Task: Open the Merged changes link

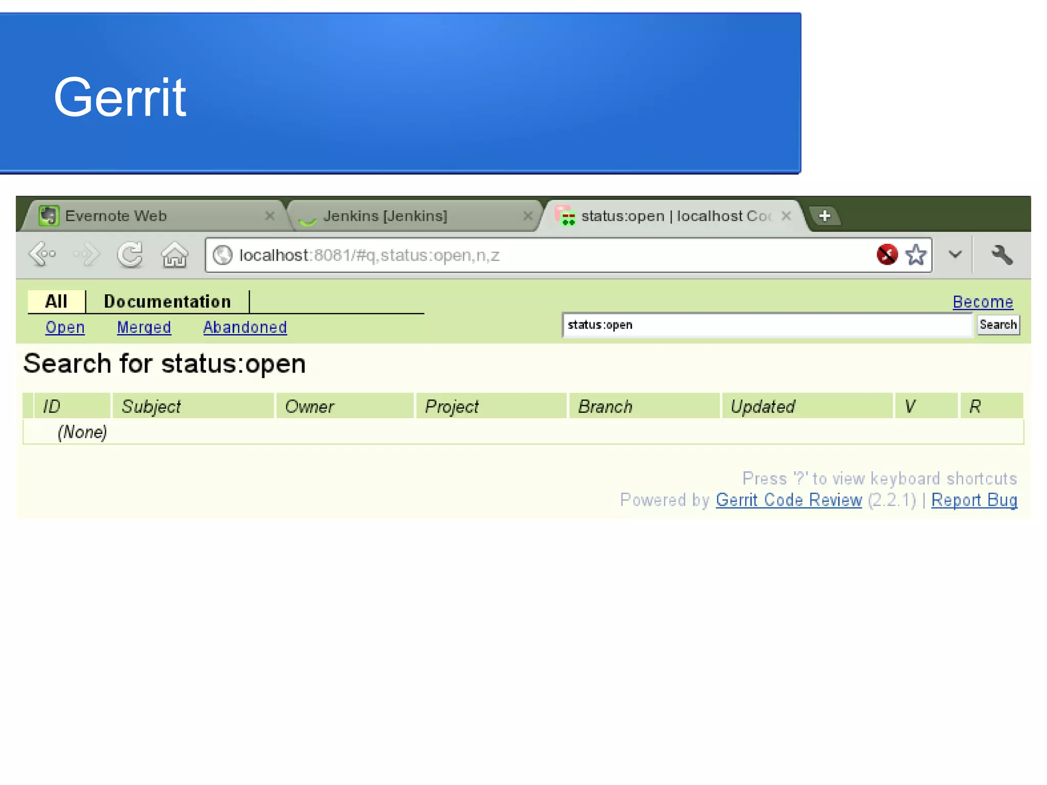Action: point(144,327)
